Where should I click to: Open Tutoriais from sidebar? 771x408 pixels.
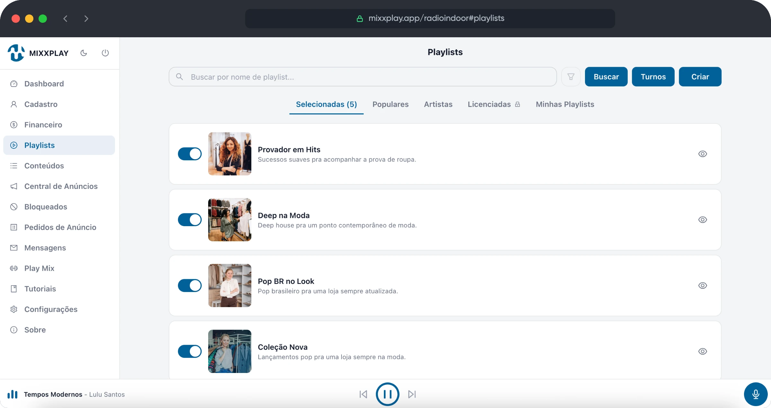tap(59, 289)
